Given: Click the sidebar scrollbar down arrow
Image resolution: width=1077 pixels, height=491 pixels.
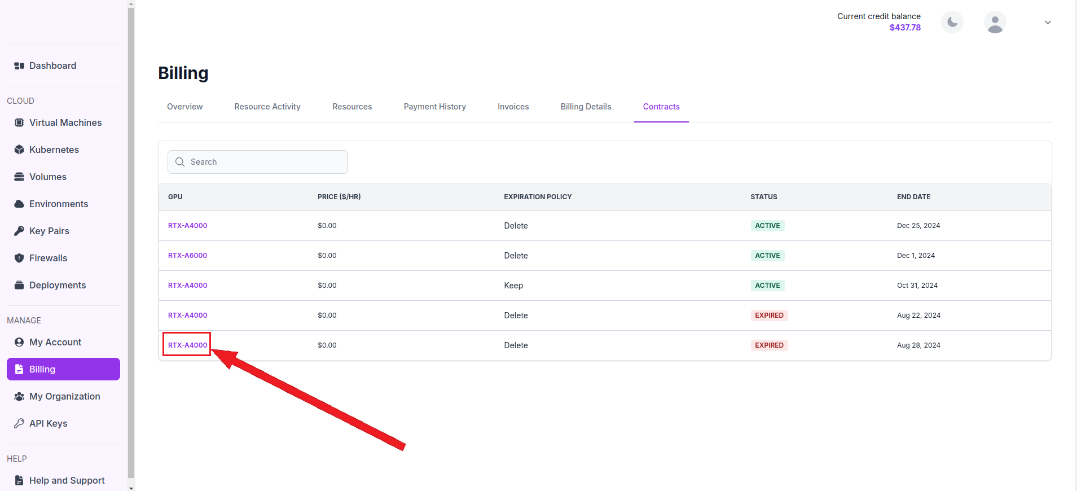Looking at the screenshot, I should [x=131, y=488].
